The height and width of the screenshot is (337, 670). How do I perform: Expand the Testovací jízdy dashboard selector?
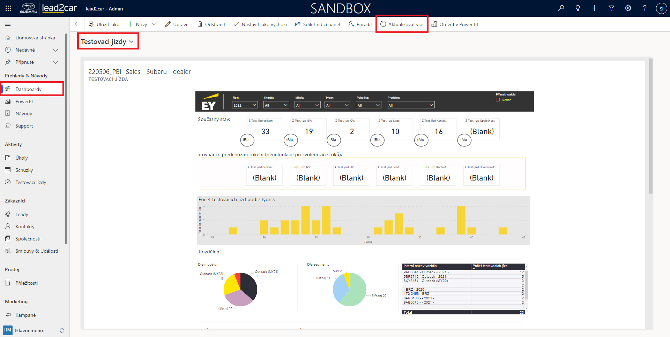coord(107,41)
